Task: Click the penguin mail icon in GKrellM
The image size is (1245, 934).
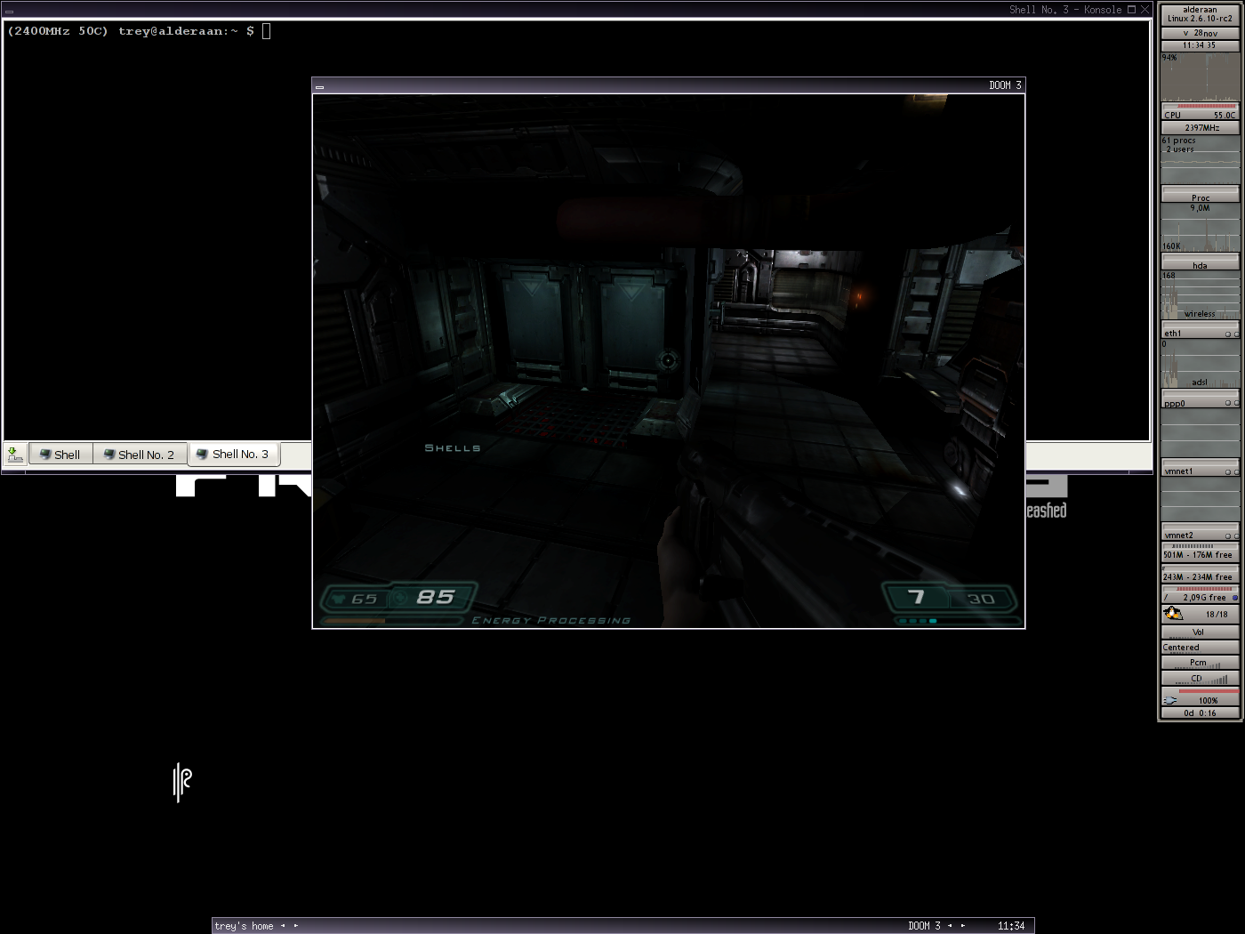Action: coord(1173,614)
